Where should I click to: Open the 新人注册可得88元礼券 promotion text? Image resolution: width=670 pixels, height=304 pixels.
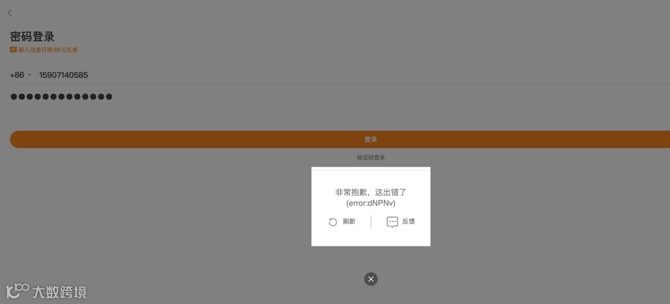[x=48, y=50]
